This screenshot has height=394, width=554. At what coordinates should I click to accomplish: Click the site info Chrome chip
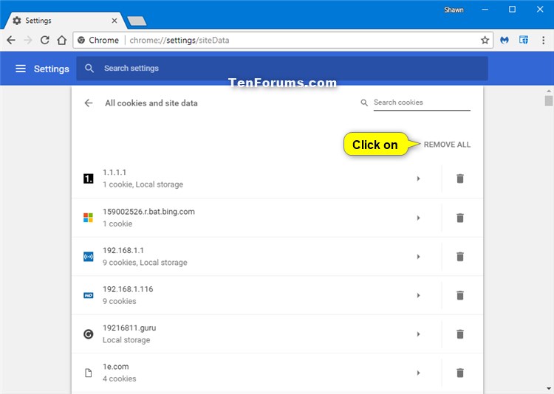coord(98,41)
